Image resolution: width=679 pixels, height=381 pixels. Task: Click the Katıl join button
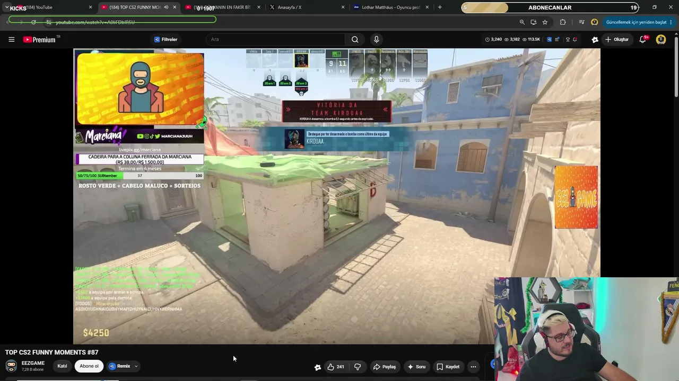(x=62, y=366)
